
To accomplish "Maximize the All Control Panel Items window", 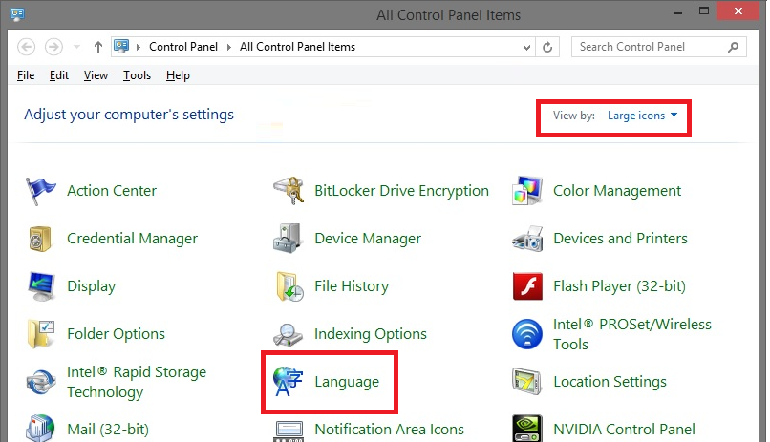I will point(704,11).
